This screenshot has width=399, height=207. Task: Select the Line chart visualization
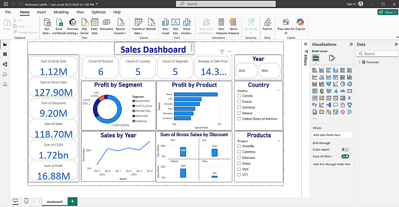coord(315,77)
